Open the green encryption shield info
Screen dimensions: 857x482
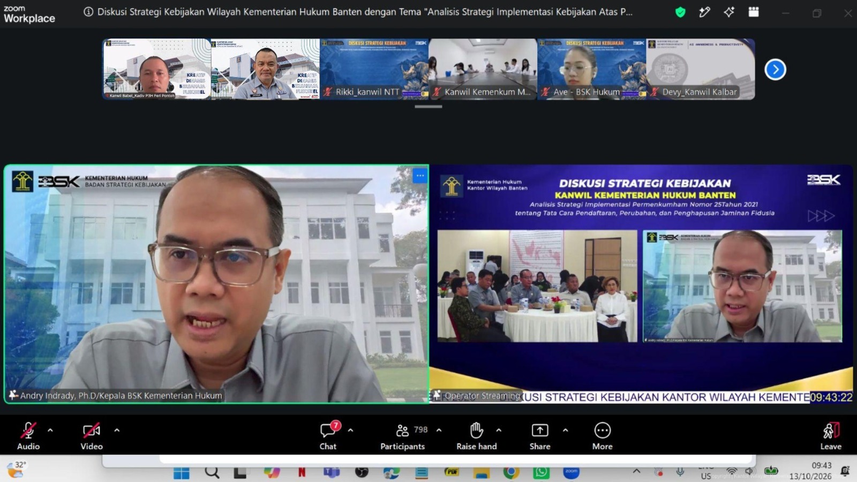(680, 12)
